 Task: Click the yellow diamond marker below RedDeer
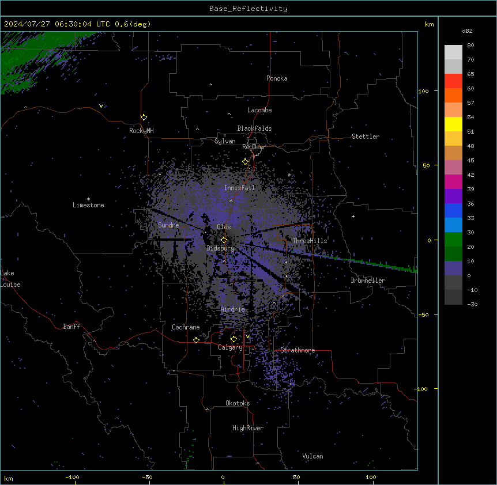coord(245,162)
